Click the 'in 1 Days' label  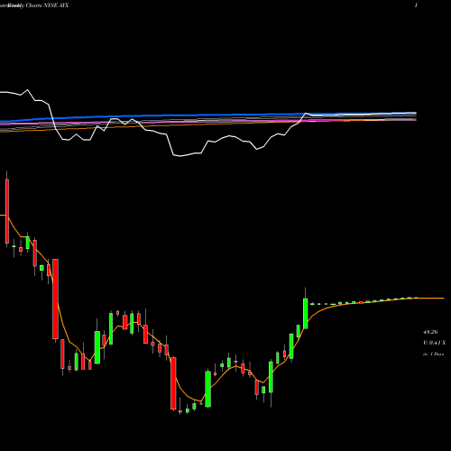pos(433,354)
